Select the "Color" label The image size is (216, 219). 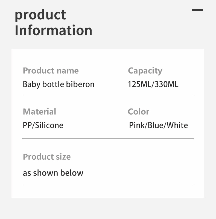138,112
